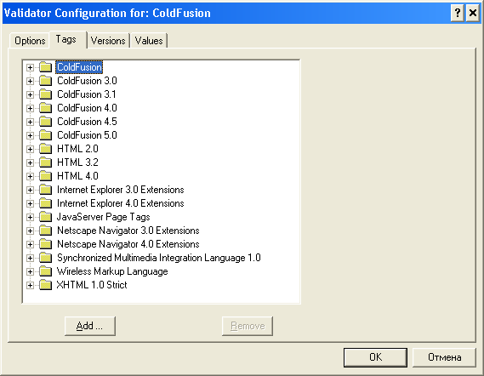This screenshot has width=484, height=376.
Task: Expand the Synchronized Multimedia Integration Language node
Action: (x=30, y=258)
